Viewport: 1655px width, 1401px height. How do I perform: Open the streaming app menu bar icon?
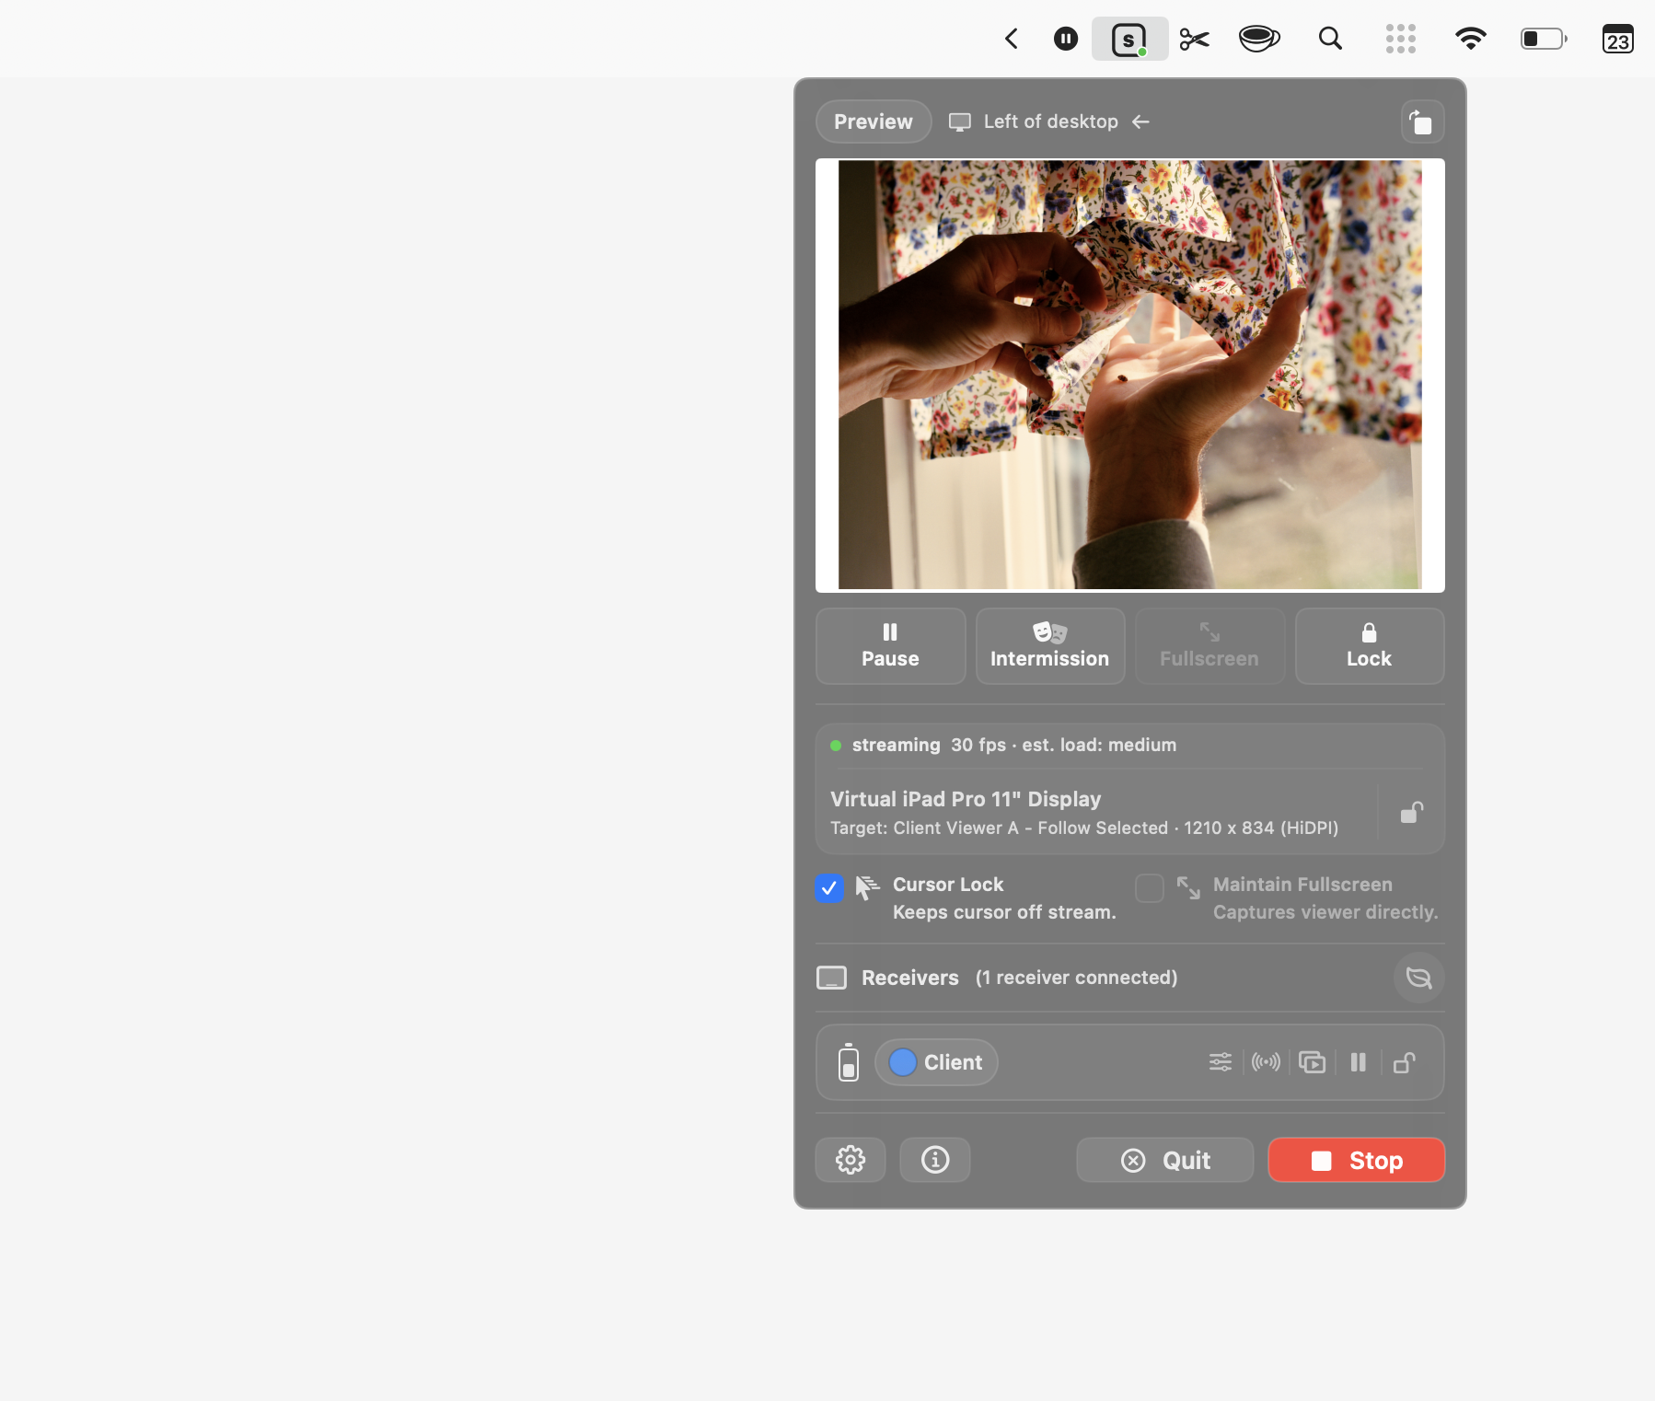(x=1129, y=39)
